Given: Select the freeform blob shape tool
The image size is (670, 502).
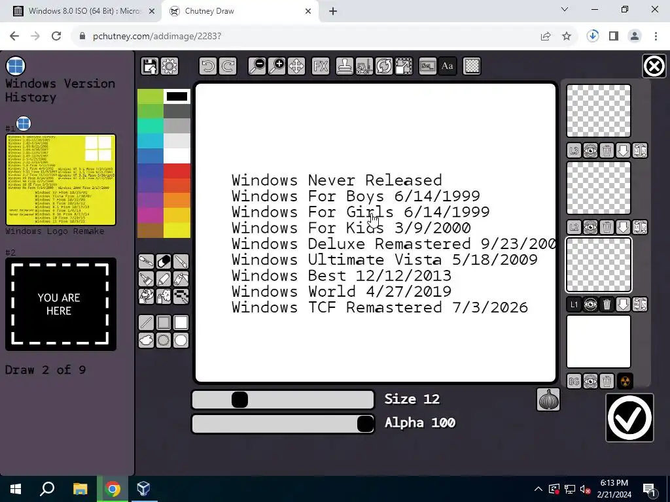Looking at the screenshot, I should click(146, 340).
